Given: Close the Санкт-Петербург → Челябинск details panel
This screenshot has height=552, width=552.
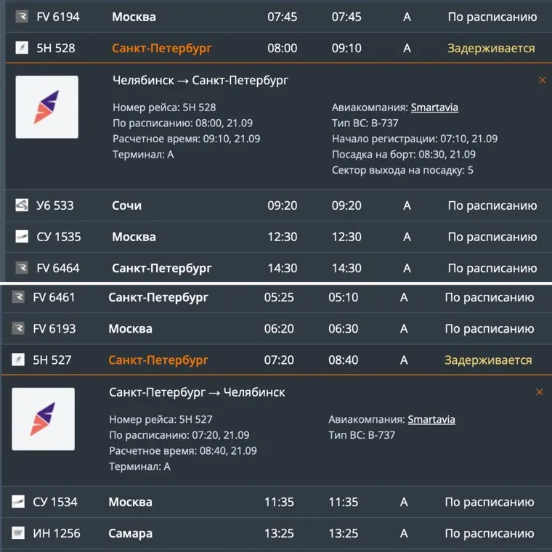Looking at the screenshot, I should 539,392.
